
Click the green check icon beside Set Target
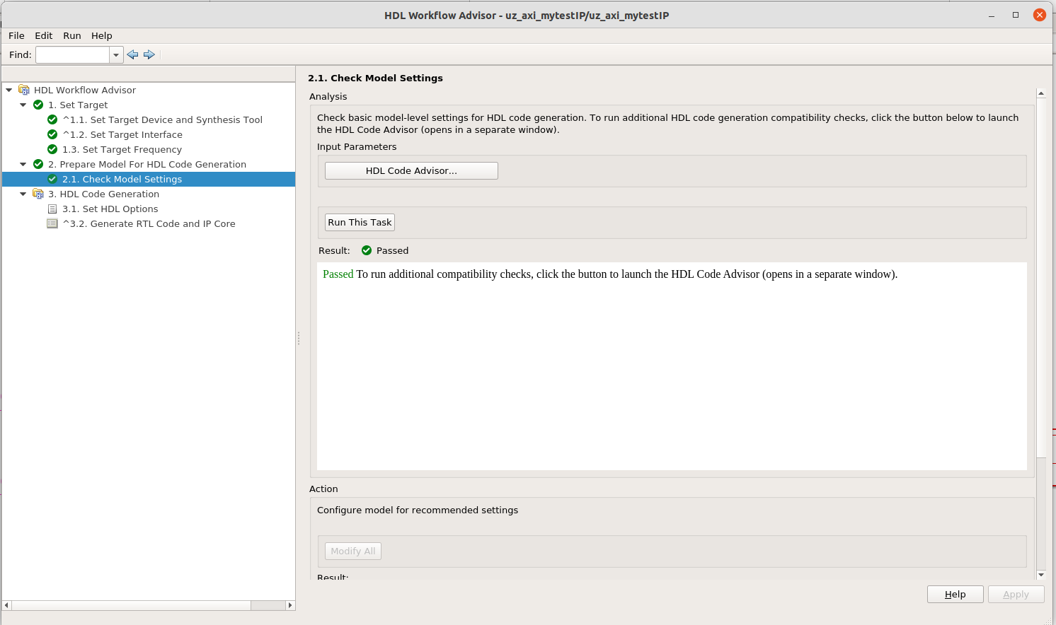click(x=38, y=105)
